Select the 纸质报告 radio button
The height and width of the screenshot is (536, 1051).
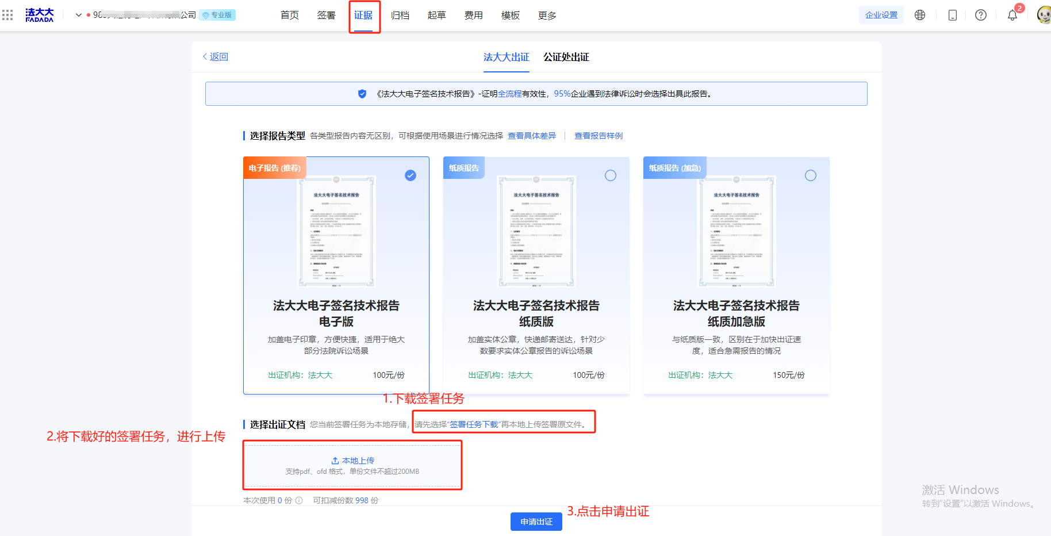tap(611, 175)
